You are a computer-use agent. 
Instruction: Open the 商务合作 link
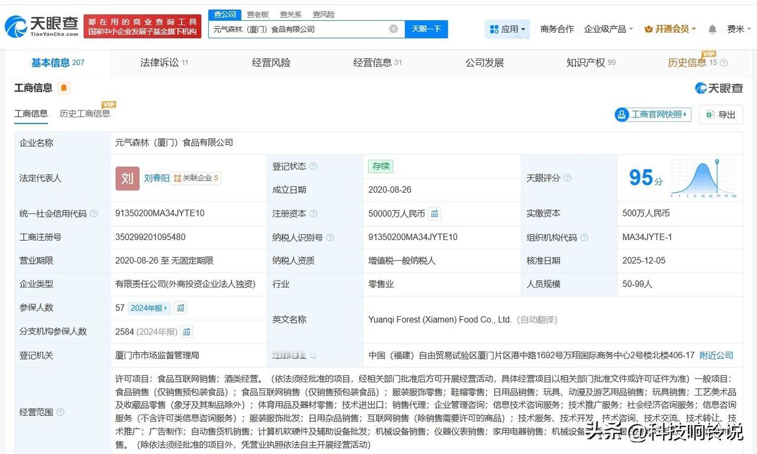coord(557,29)
